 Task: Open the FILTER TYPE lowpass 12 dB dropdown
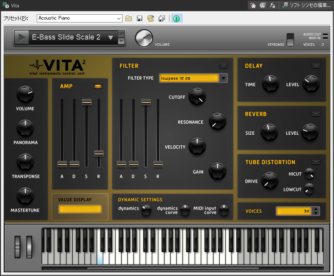pos(193,78)
